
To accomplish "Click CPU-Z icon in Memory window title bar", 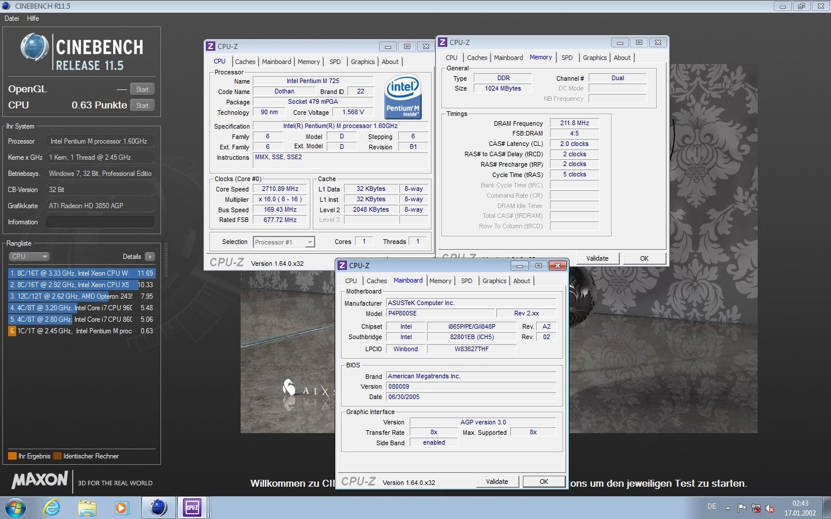I will point(443,42).
